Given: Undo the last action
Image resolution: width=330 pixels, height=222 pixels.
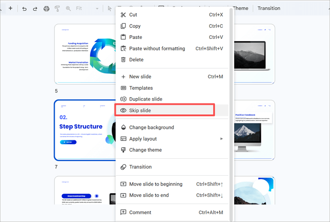Looking at the screenshot, I should (25, 9).
